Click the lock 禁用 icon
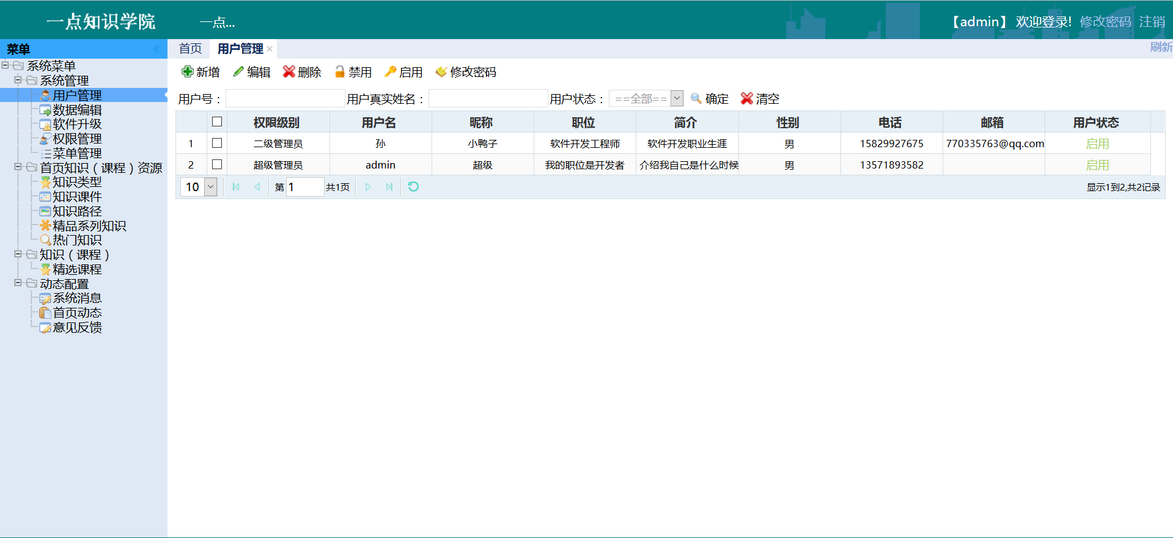 (x=340, y=72)
